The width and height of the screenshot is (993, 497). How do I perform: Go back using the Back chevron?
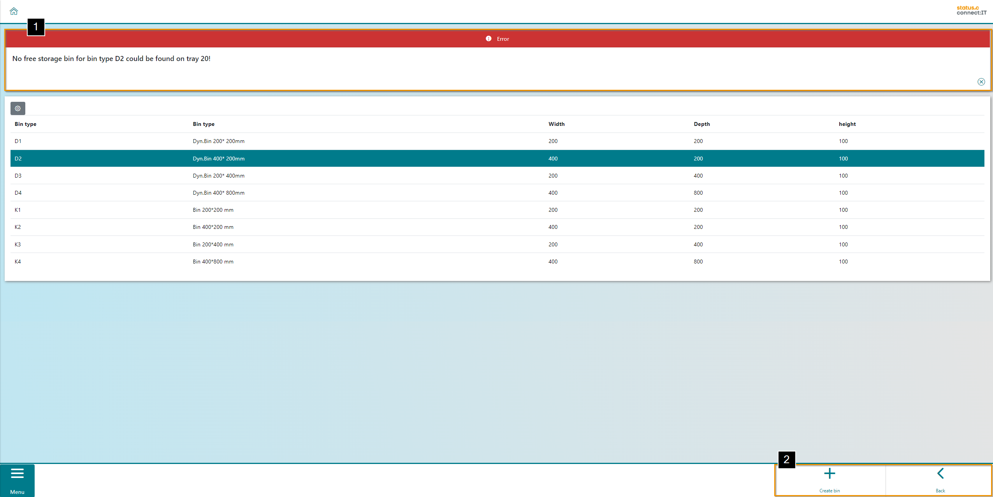[x=940, y=474]
